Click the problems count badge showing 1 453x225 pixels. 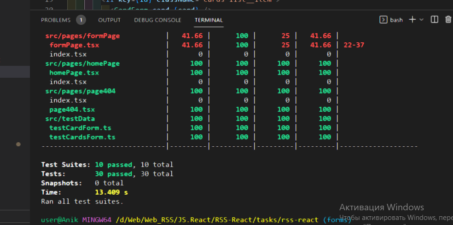pos(81,20)
